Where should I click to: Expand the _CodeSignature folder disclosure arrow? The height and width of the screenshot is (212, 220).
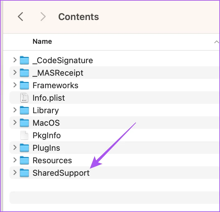pyautogui.click(x=15, y=60)
